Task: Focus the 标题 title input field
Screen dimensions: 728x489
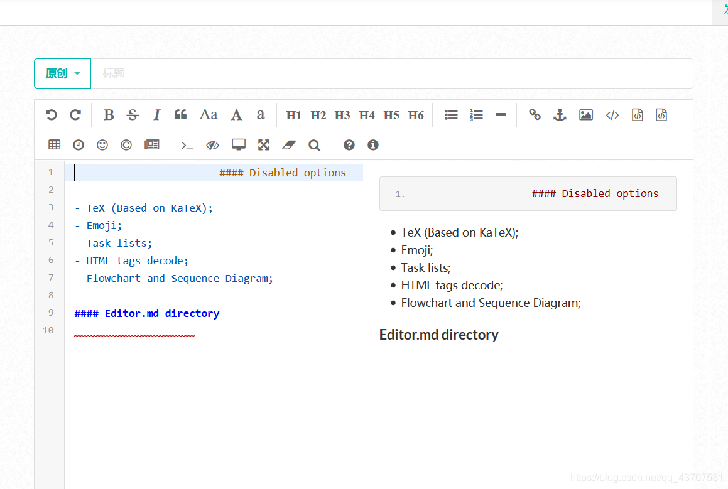Action: 392,73
